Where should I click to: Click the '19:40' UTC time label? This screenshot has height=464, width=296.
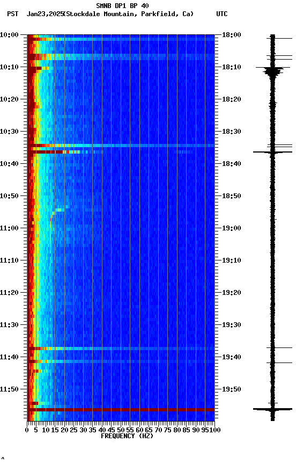tap(232, 357)
